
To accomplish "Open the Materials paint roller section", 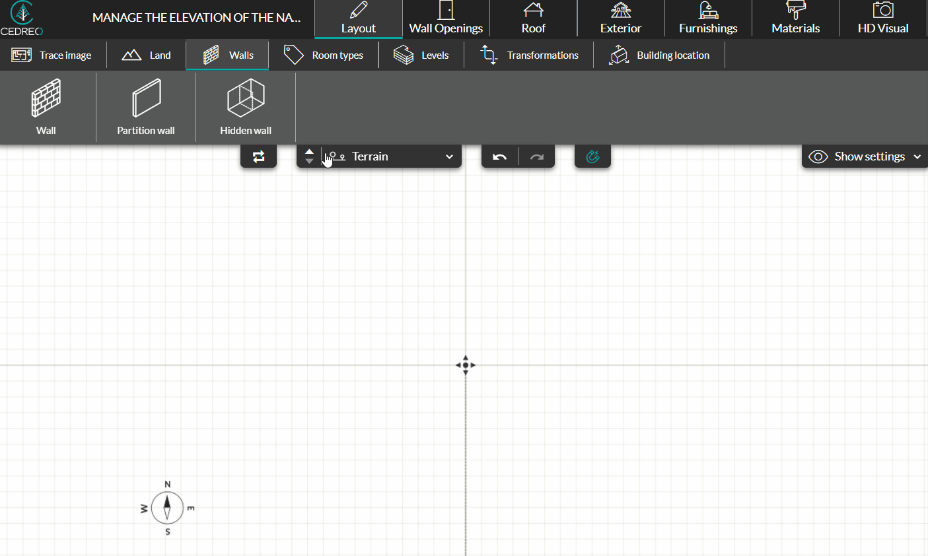I will click(x=795, y=18).
